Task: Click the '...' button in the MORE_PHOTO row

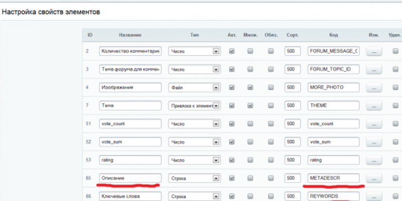Action: point(374,87)
